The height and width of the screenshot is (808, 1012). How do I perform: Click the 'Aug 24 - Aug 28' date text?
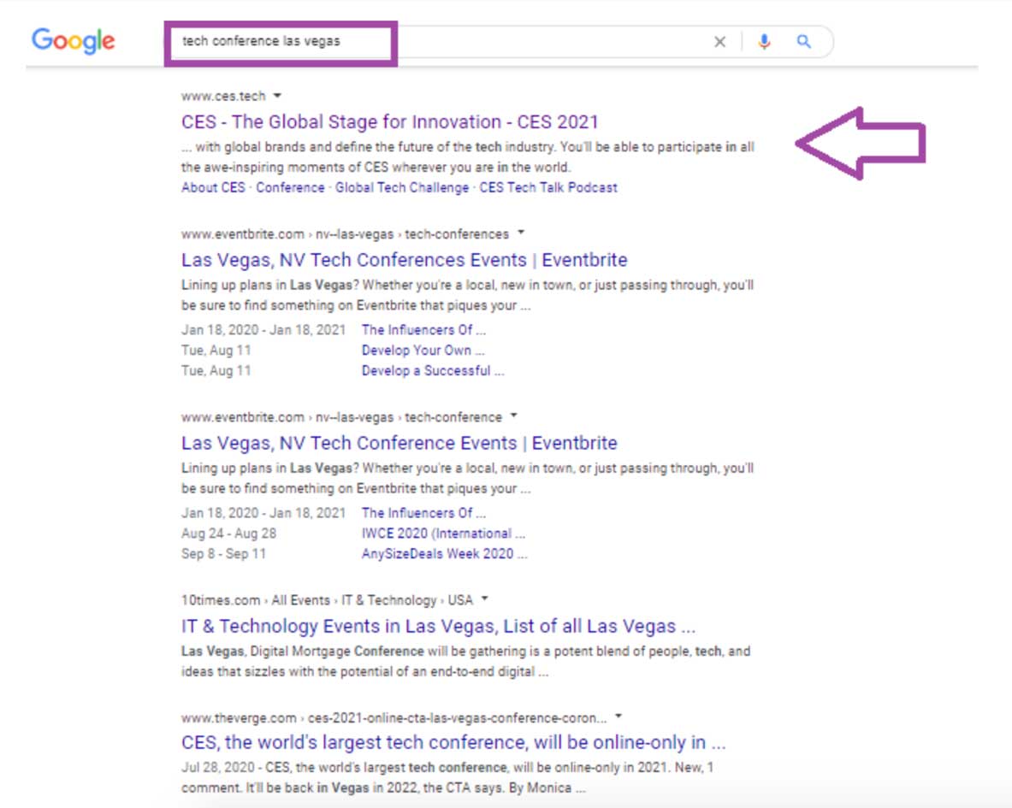click(x=228, y=534)
